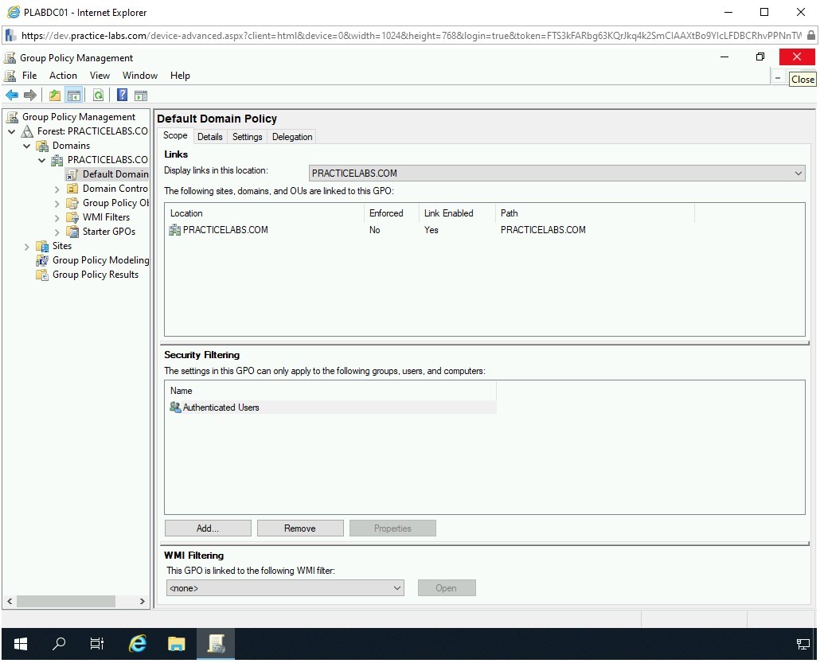Click the Add... button under Security Filtering

click(208, 528)
